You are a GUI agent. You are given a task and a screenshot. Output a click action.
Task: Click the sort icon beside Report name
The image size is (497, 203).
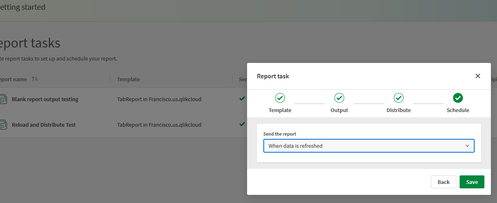pos(35,79)
